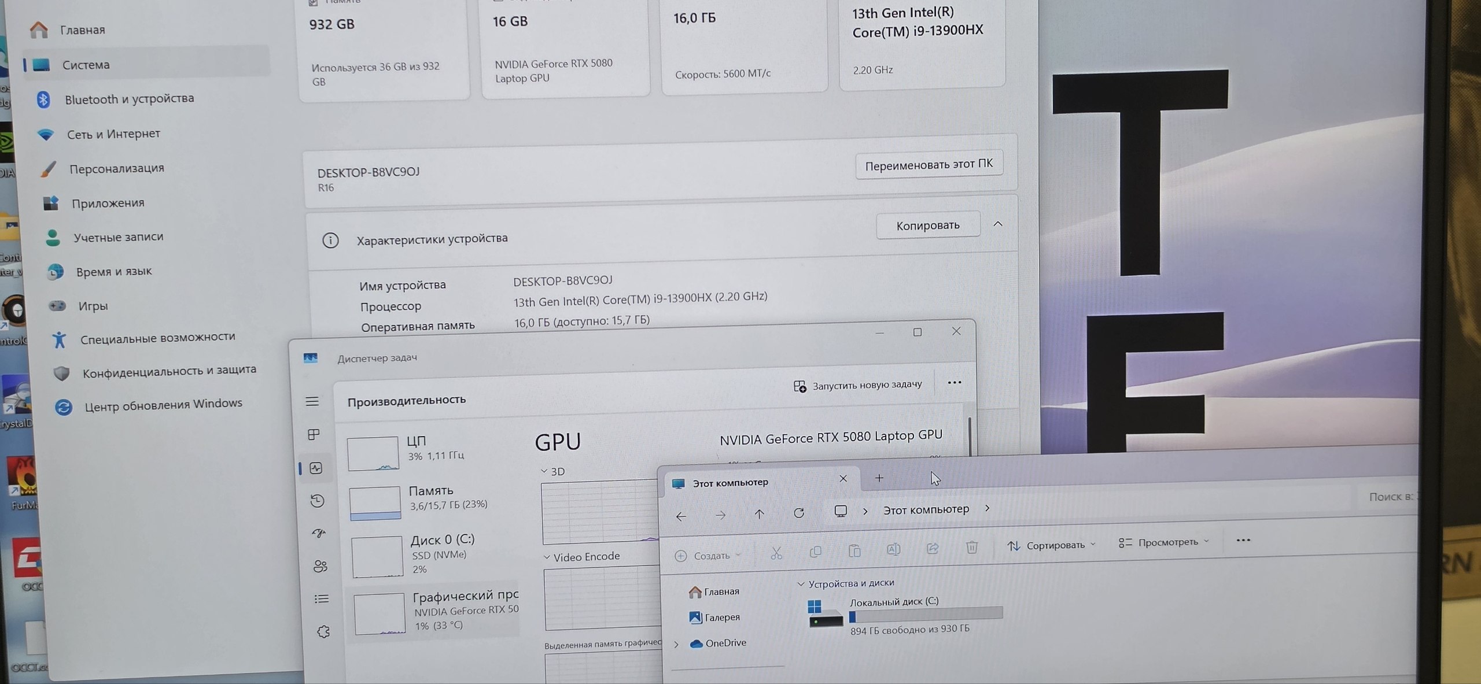Screen dimensions: 1481x684
Task: Select Memory performance graph in Task Manager
Action: point(431,498)
